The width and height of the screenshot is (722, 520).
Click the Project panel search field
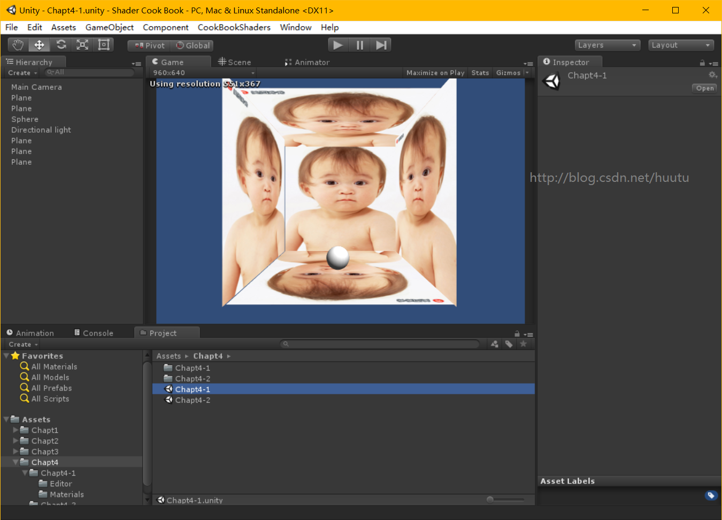pyautogui.click(x=380, y=344)
